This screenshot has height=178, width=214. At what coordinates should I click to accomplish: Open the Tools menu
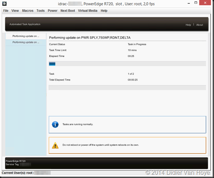click(x=40, y=11)
